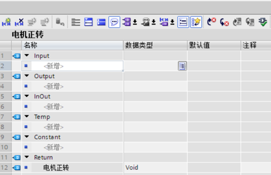Select row number 2 header
Screen dimensions: 271x175
click(6, 66)
